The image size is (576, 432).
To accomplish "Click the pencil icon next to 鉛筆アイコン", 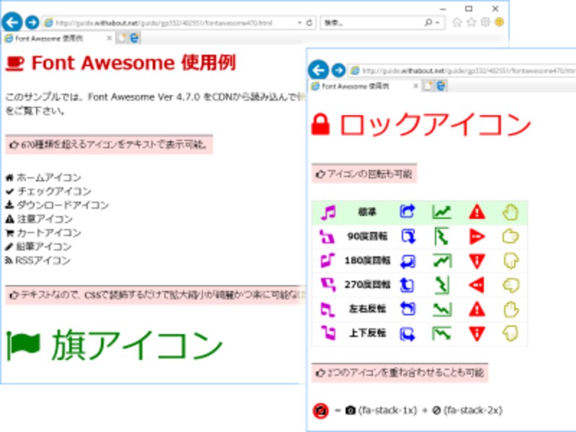I will [x=9, y=246].
